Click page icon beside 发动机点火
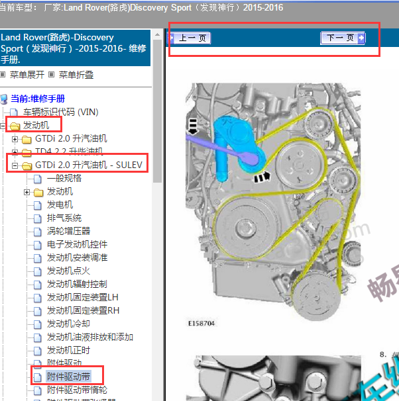The image size is (399, 401). click(x=38, y=271)
